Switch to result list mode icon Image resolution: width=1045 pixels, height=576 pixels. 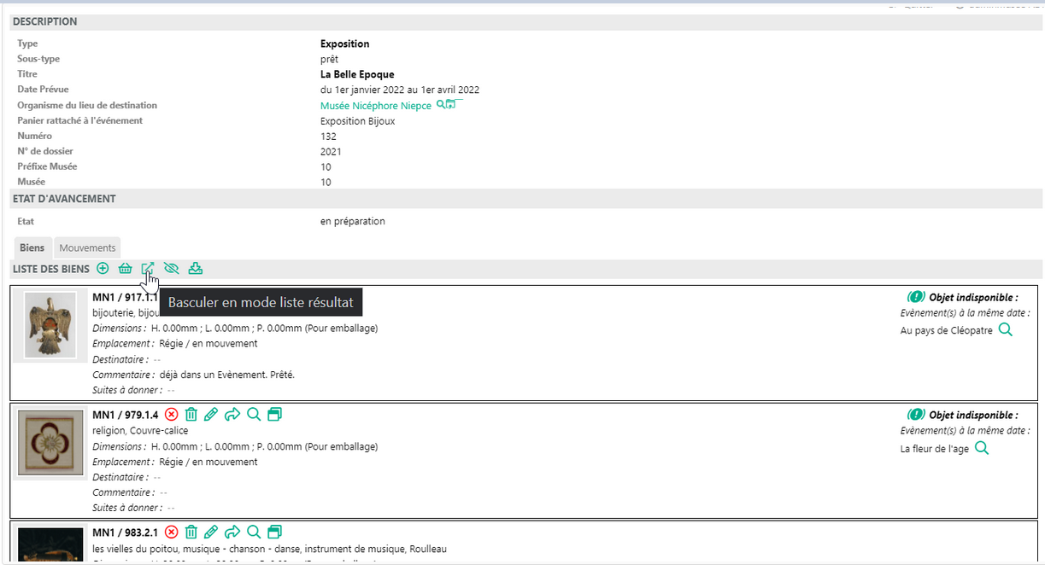148,269
